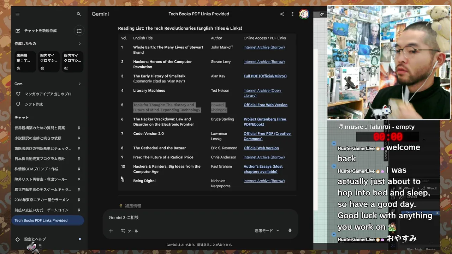
Task: Click the new chat pencil icon
Action: pyautogui.click(x=18, y=31)
